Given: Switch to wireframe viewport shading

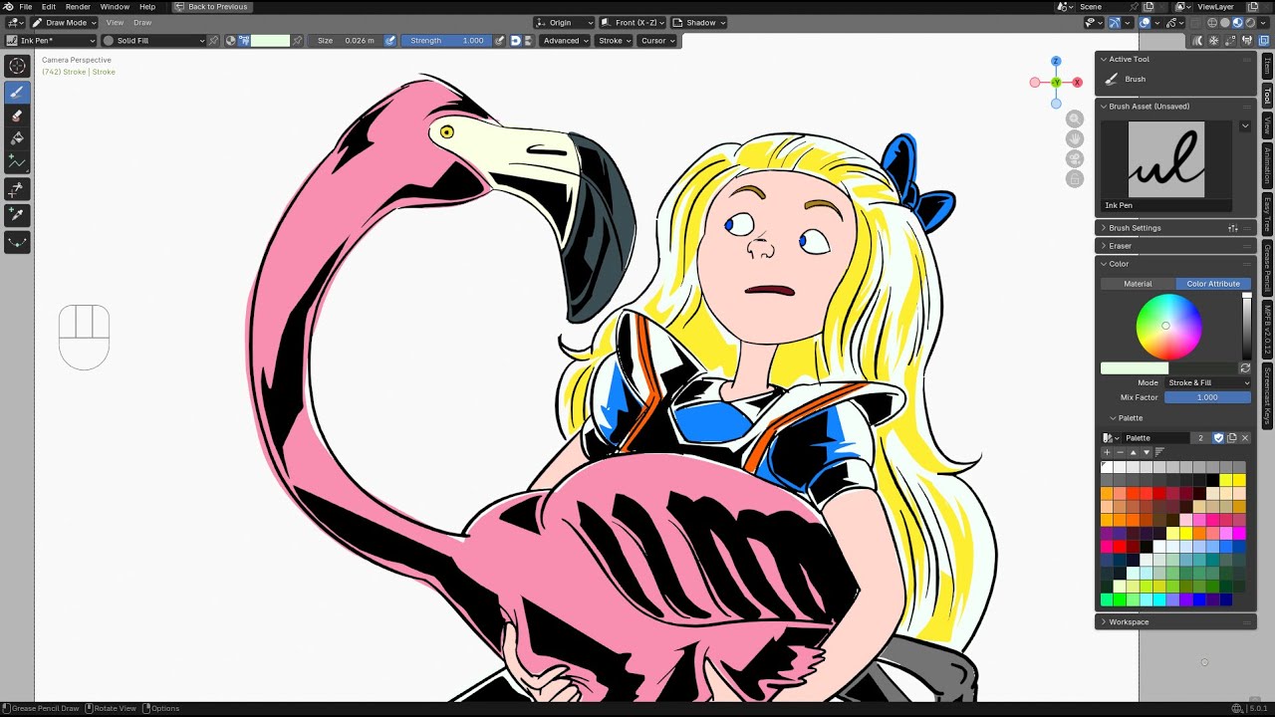Looking at the screenshot, I should pos(1213,23).
